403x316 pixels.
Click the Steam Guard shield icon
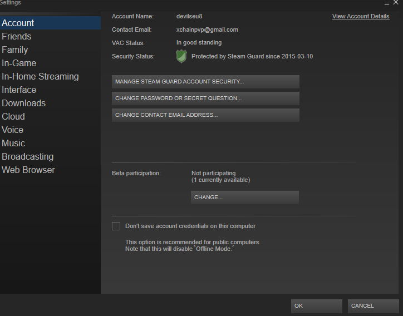tap(181, 56)
